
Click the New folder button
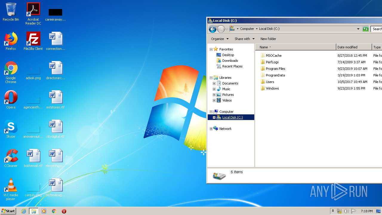[x=268, y=39]
